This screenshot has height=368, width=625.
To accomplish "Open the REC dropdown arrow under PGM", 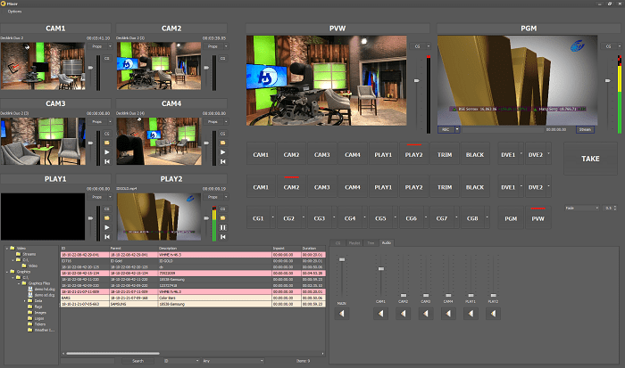I will click(457, 130).
